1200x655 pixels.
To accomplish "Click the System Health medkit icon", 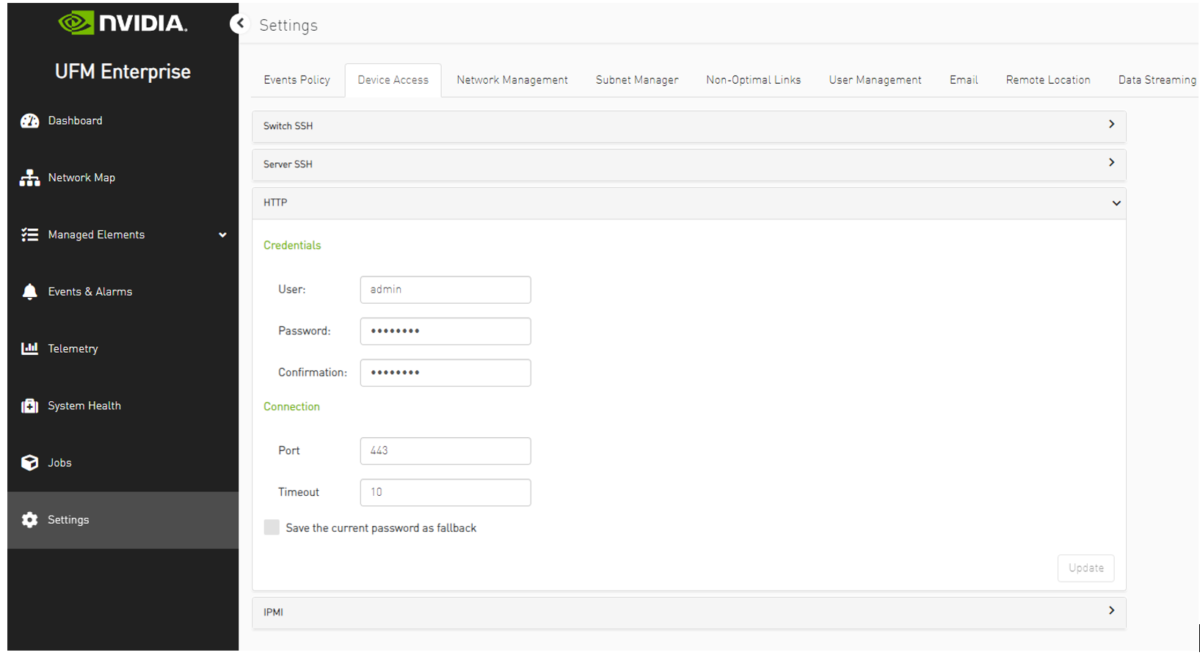I will pyautogui.click(x=29, y=406).
